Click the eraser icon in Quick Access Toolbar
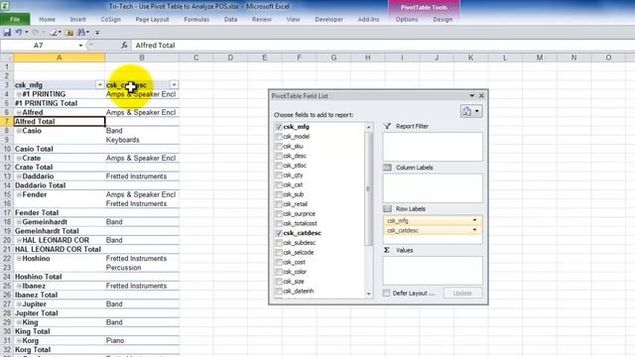 (54, 33)
